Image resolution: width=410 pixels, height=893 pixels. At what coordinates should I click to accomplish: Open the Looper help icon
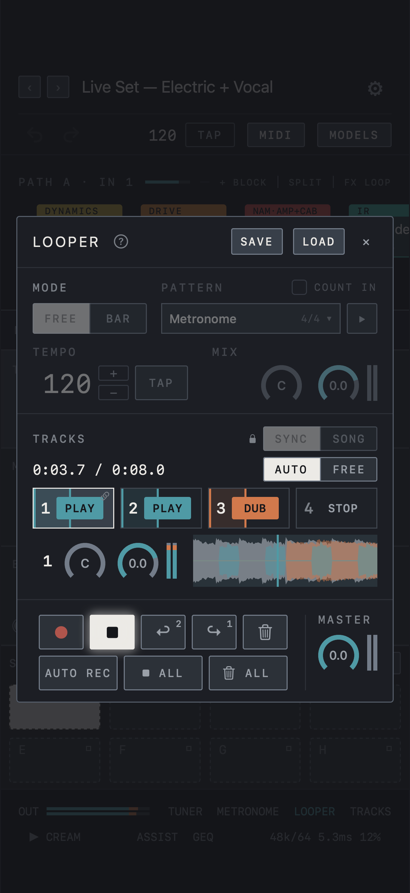click(x=121, y=241)
